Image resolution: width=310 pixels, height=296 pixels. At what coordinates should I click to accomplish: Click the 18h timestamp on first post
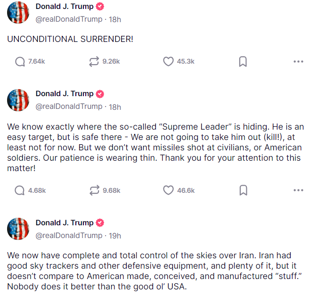click(115, 19)
